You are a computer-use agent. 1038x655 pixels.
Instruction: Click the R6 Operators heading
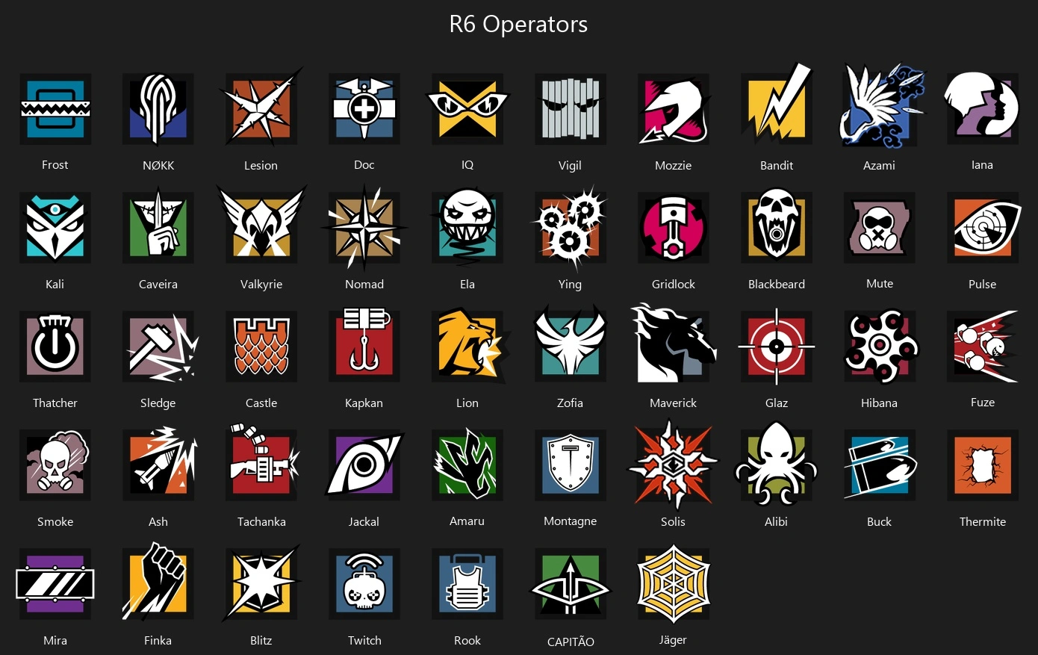[518, 24]
